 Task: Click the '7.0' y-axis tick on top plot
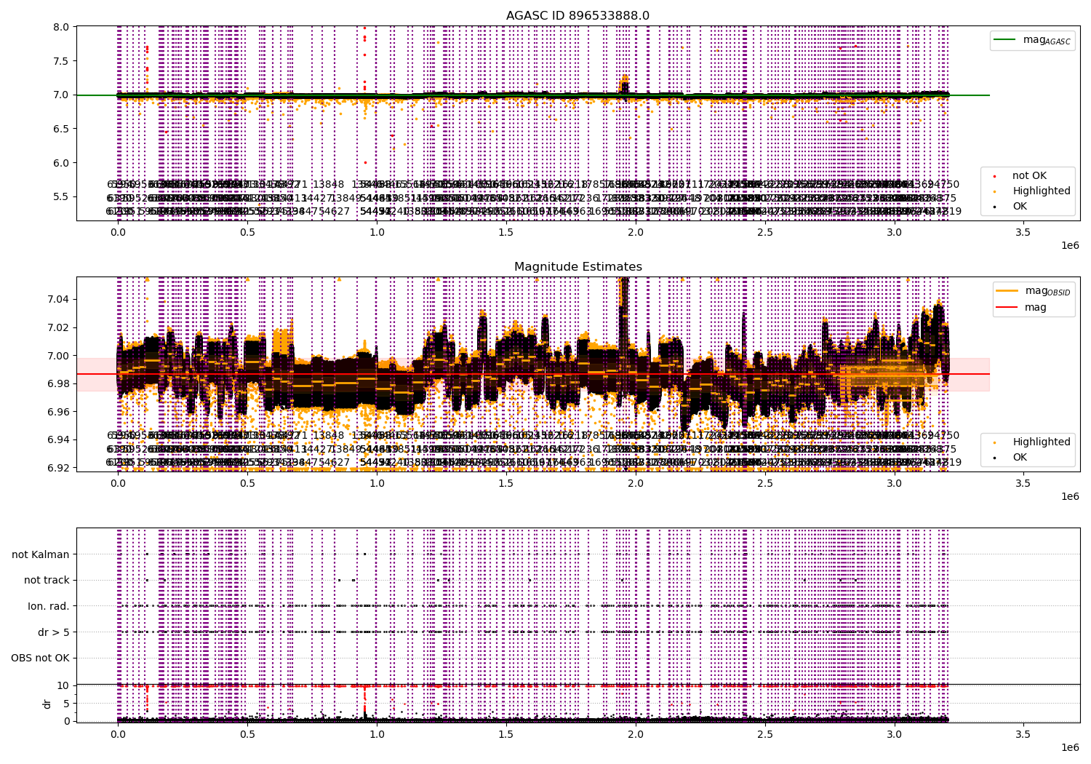click(x=62, y=95)
